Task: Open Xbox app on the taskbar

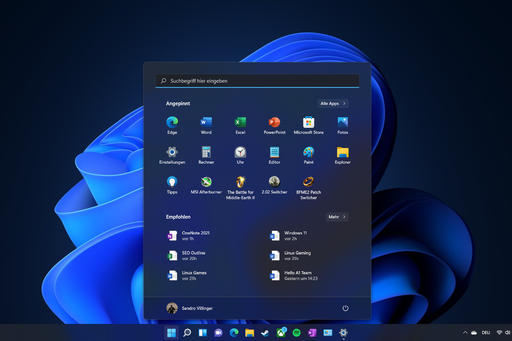Action: coord(281,332)
